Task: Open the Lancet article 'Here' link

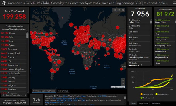Action: pos(65,96)
